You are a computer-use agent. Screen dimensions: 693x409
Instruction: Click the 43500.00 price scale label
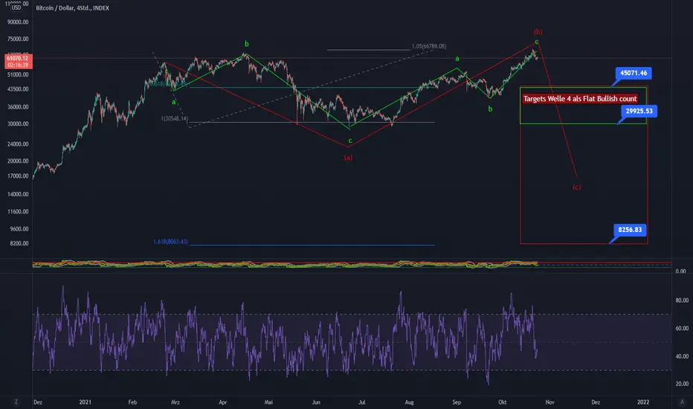(x=18, y=89)
